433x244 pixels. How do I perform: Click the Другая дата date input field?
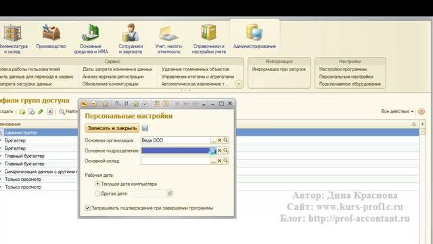coord(150,193)
